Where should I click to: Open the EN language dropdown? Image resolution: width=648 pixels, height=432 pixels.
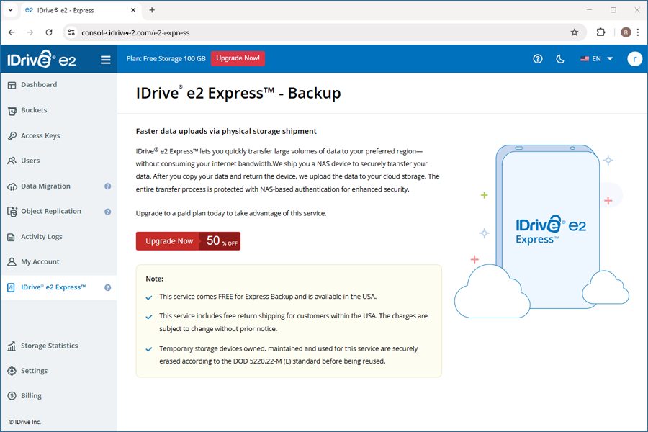tap(596, 59)
